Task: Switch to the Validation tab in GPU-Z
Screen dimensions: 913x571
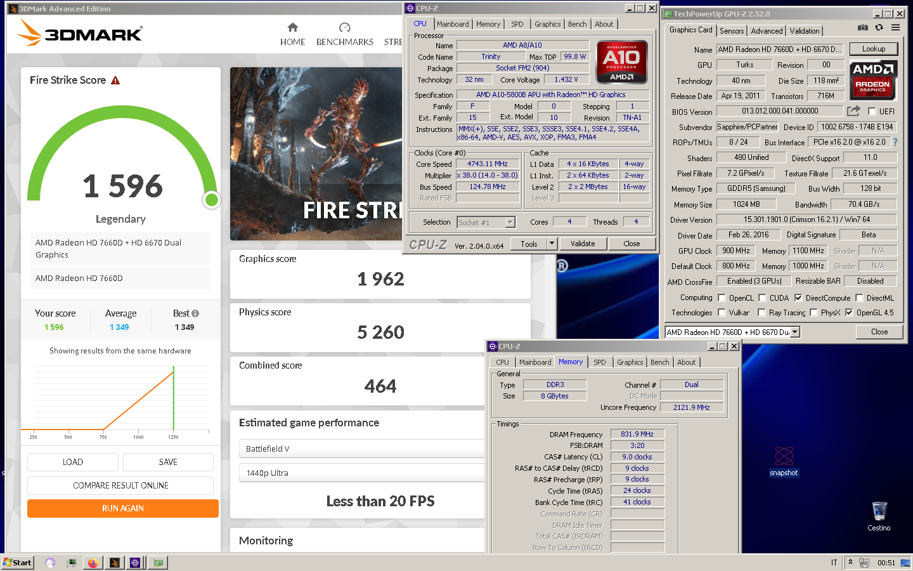Action: [x=805, y=31]
